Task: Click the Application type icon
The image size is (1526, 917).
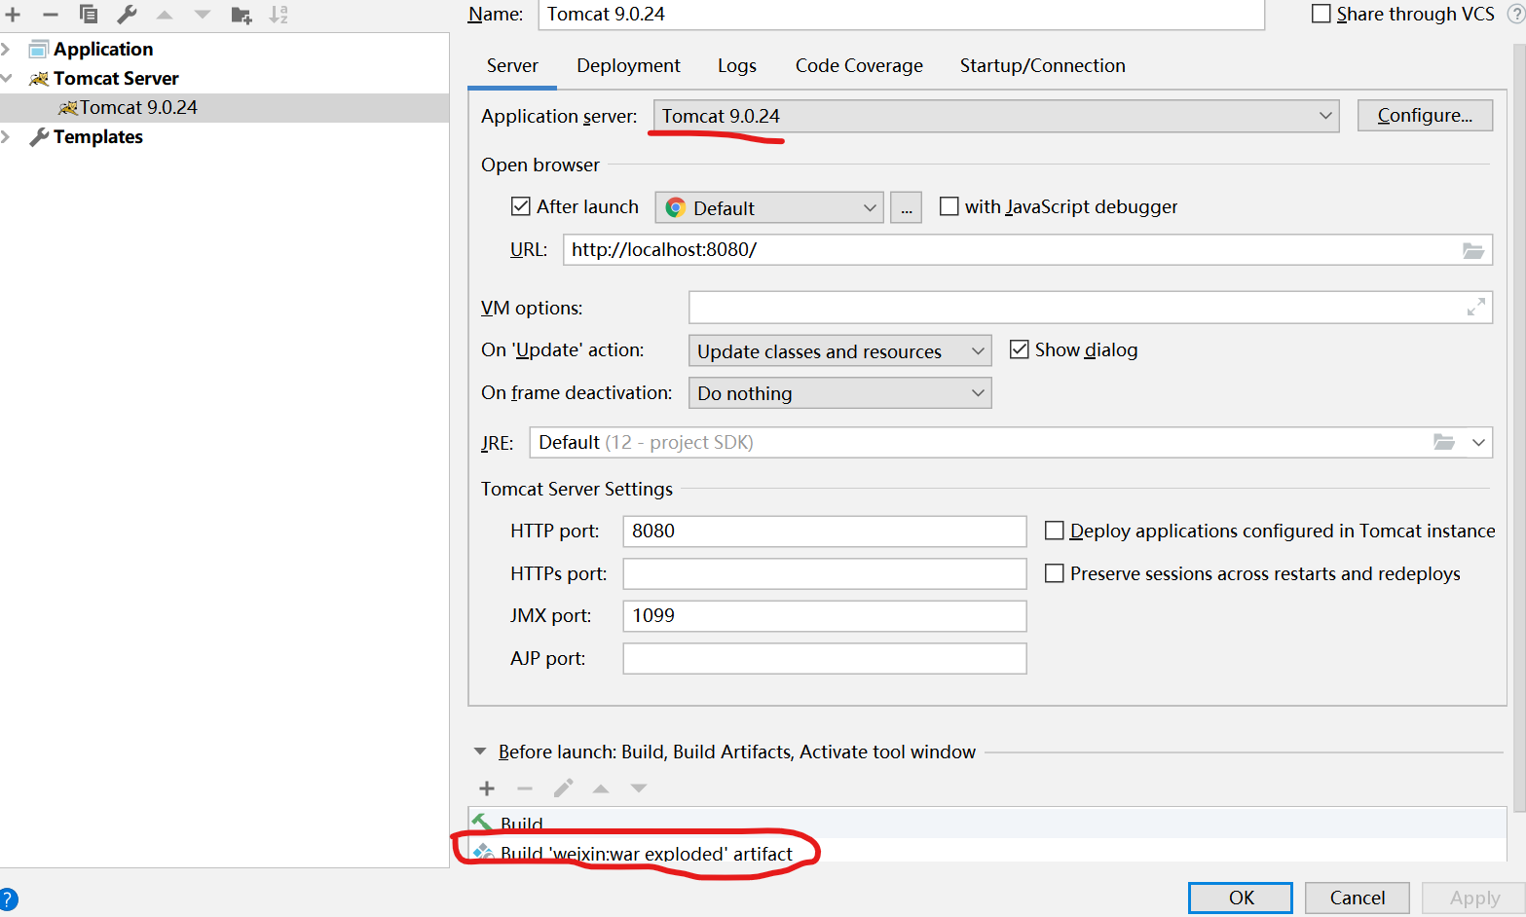Action: pyautogui.click(x=39, y=50)
